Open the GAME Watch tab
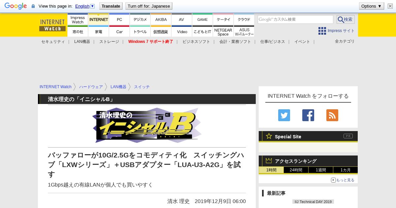This screenshot has height=208, width=396. pos(203,19)
